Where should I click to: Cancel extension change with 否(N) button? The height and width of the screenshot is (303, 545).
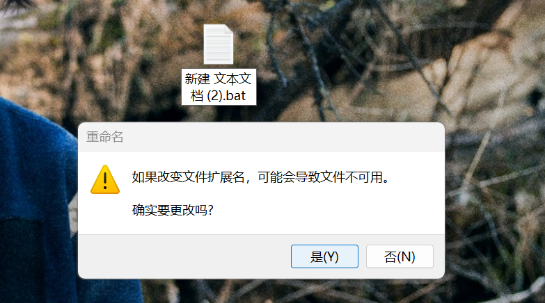tap(400, 256)
